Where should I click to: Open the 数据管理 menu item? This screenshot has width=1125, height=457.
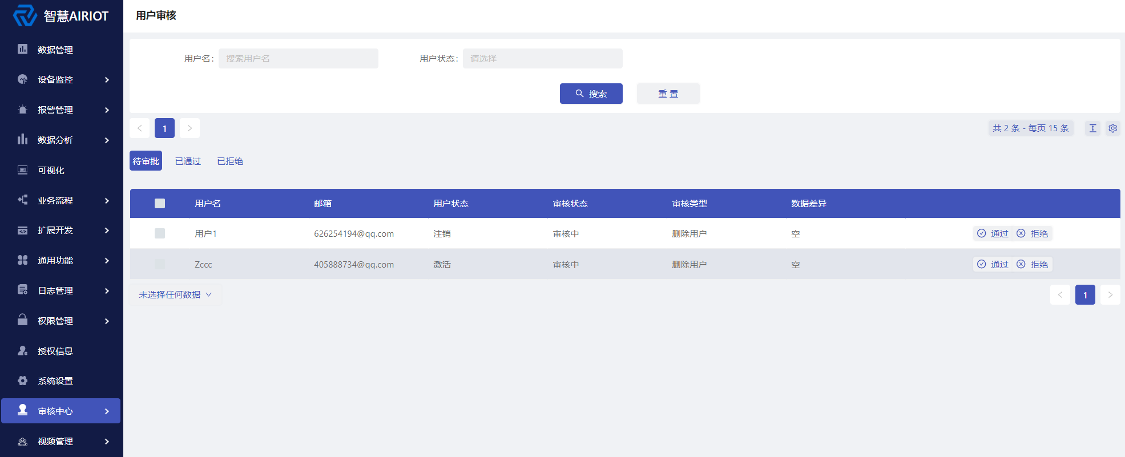point(61,50)
